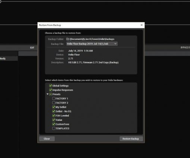Check the FACTORY 1 checkbox
This screenshot has width=190, height=158.
coord(54,98)
